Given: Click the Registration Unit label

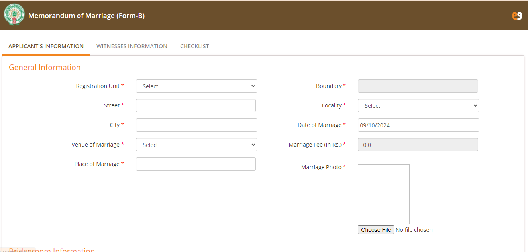Looking at the screenshot, I should pyautogui.click(x=100, y=86).
